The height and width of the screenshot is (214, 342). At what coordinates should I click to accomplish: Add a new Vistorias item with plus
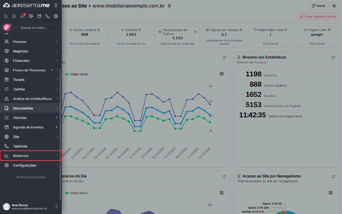[x=57, y=117]
